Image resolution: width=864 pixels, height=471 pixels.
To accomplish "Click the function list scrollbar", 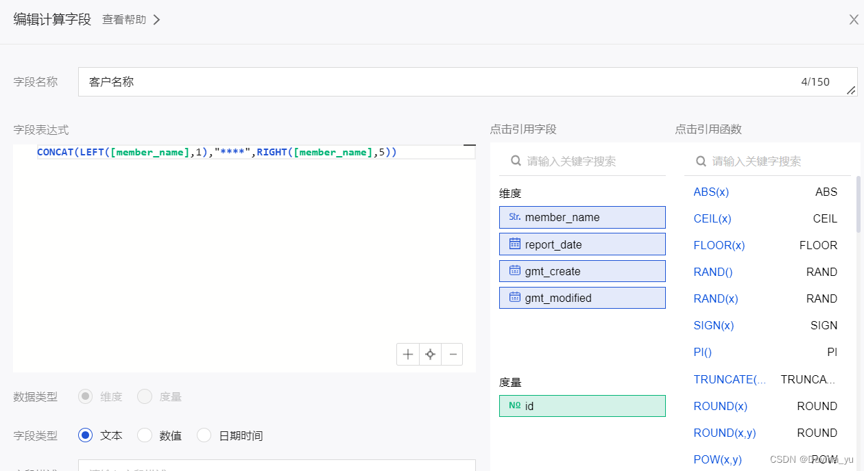I will (x=859, y=204).
